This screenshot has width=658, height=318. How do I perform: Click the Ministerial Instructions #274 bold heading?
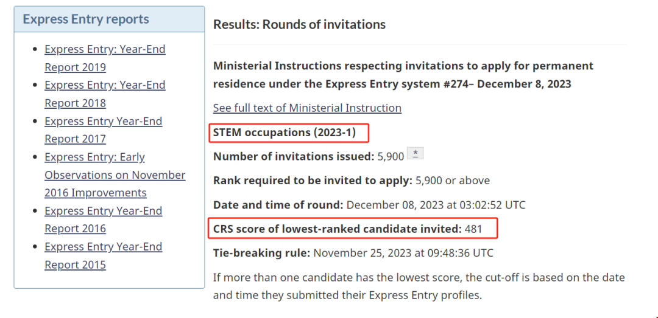pos(403,74)
